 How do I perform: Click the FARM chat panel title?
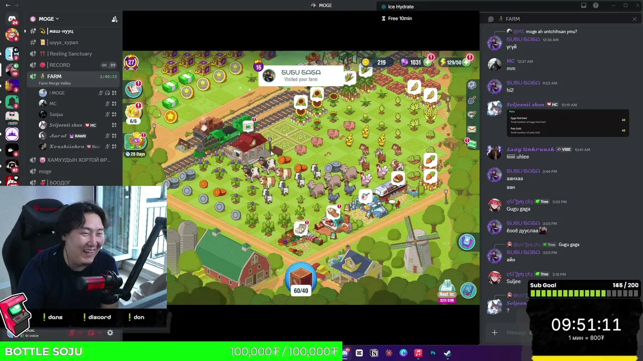512,19
